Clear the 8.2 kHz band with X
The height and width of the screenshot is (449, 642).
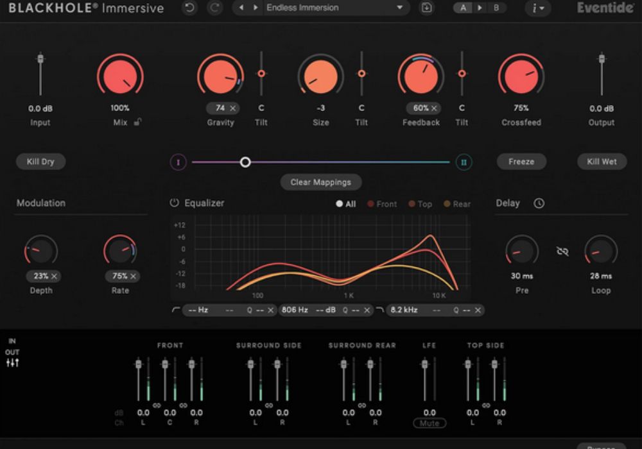tap(478, 310)
